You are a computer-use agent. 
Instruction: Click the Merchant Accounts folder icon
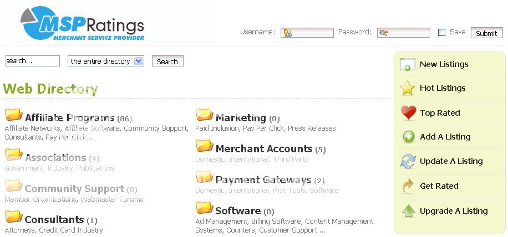[x=204, y=146]
